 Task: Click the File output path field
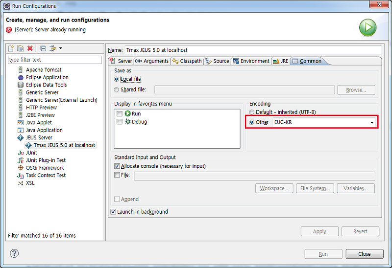(254, 176)
